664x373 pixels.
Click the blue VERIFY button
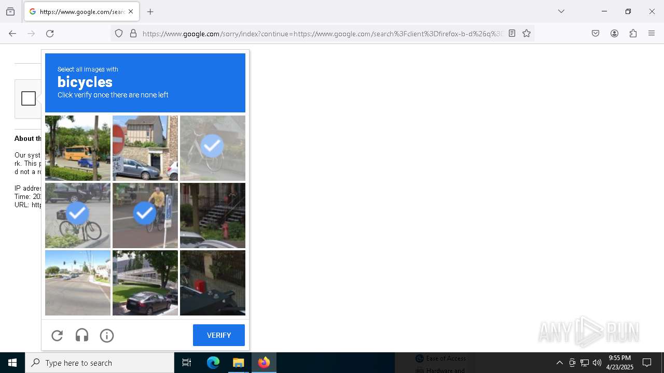[219, 335]
